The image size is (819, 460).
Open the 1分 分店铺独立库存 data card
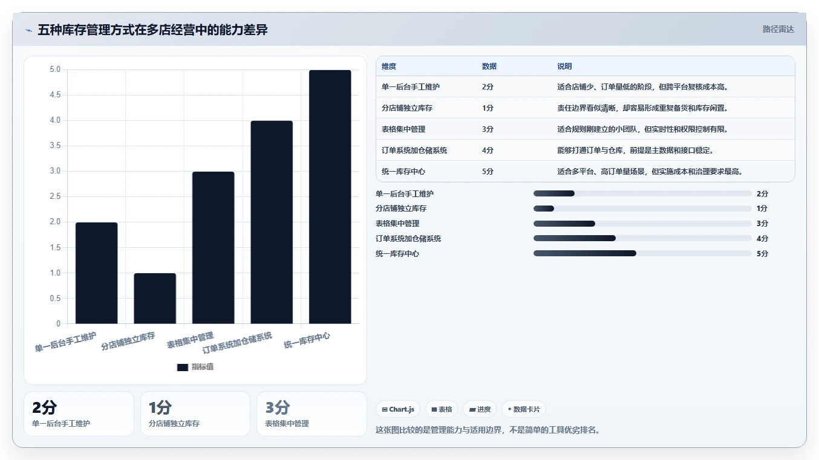click(195, 413)
